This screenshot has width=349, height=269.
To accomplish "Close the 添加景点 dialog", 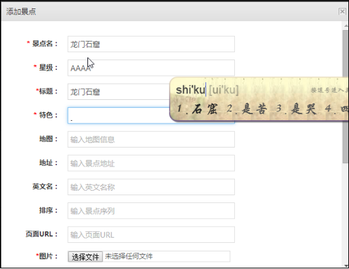I will pos(342,11).
